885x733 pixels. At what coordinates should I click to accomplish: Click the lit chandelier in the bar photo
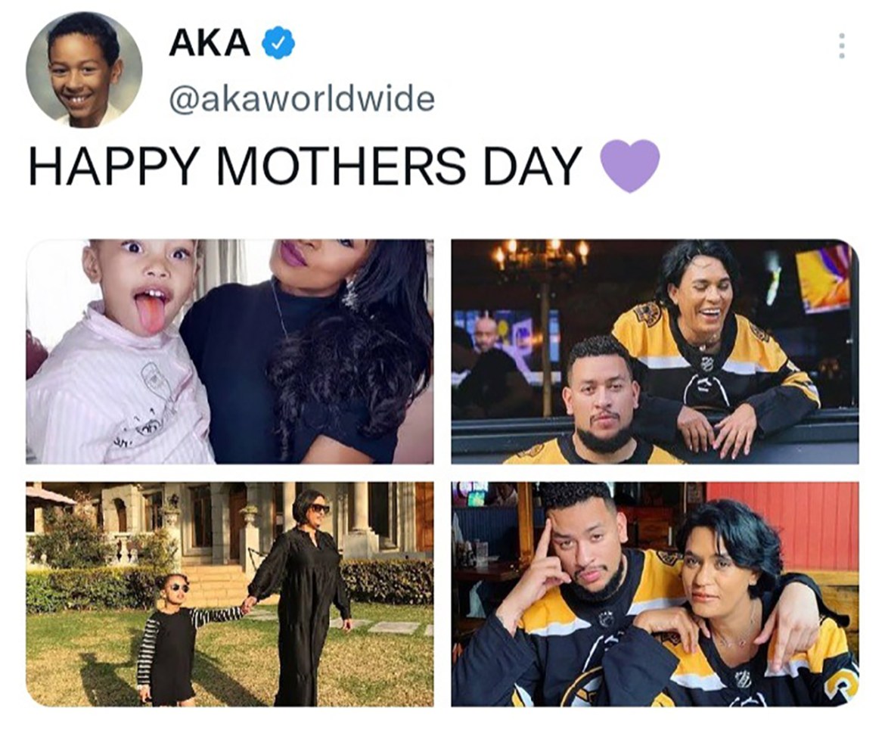(x=542, y=255)
